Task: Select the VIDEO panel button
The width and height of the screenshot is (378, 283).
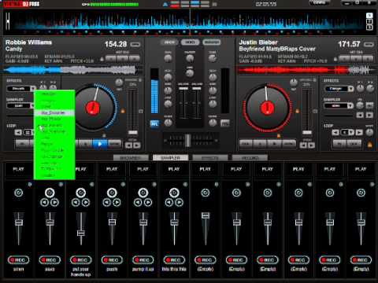Action: 190,42
